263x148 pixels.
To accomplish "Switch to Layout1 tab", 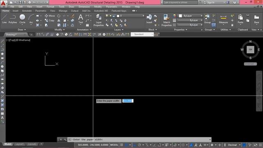I will click(19, 144).
